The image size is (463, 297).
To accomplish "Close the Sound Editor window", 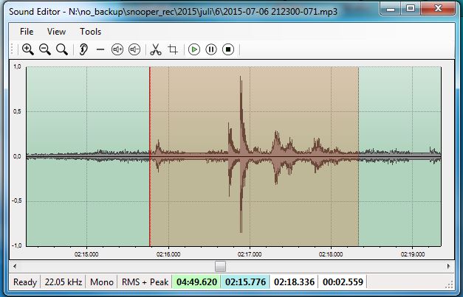I will click(438, 9).
